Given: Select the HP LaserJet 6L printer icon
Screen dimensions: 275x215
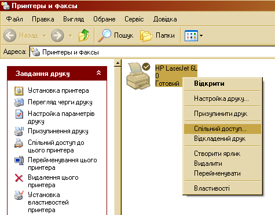Looking at the screenshot, I should [x=138, y=76].
